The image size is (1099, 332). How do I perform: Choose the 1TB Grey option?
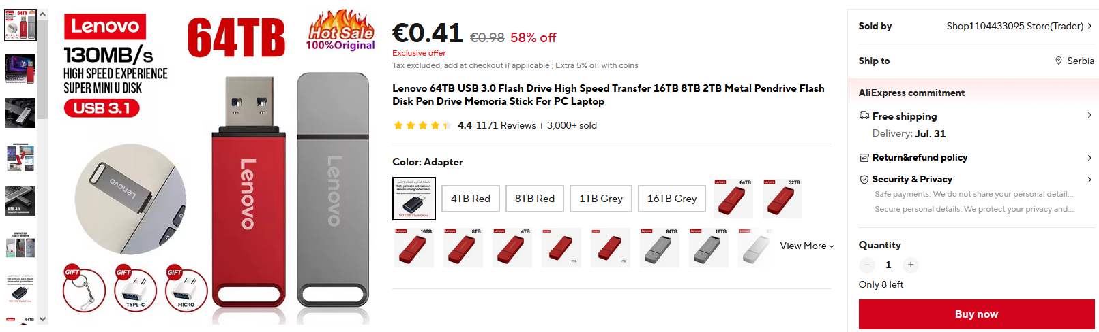[x=601, y=199]
